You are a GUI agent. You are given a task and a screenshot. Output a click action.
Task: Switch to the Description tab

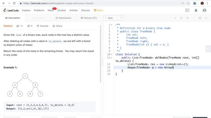tap(13, 18)
